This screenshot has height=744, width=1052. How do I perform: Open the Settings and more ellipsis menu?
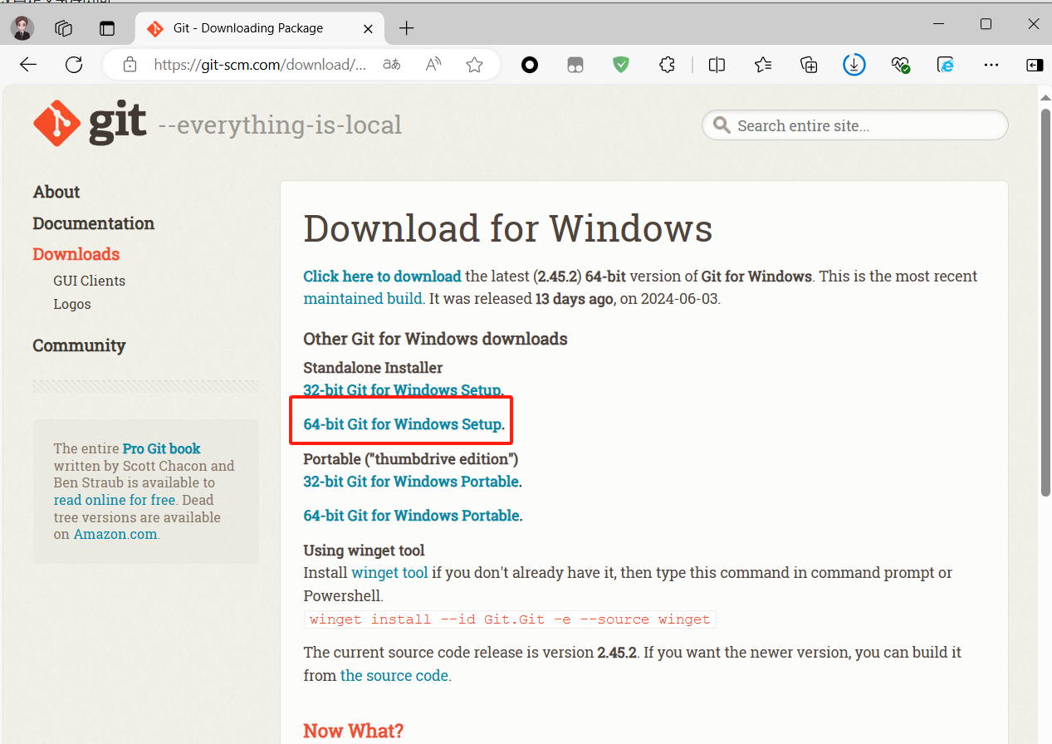(991, 65)
